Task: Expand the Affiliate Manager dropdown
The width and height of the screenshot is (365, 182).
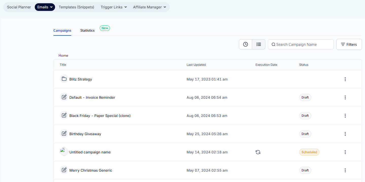Action: 150,7
